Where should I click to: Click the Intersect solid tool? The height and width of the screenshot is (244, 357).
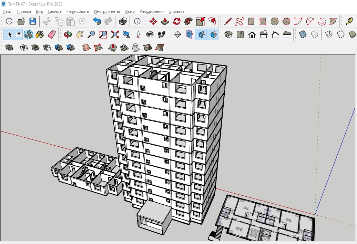click(24, 48)
